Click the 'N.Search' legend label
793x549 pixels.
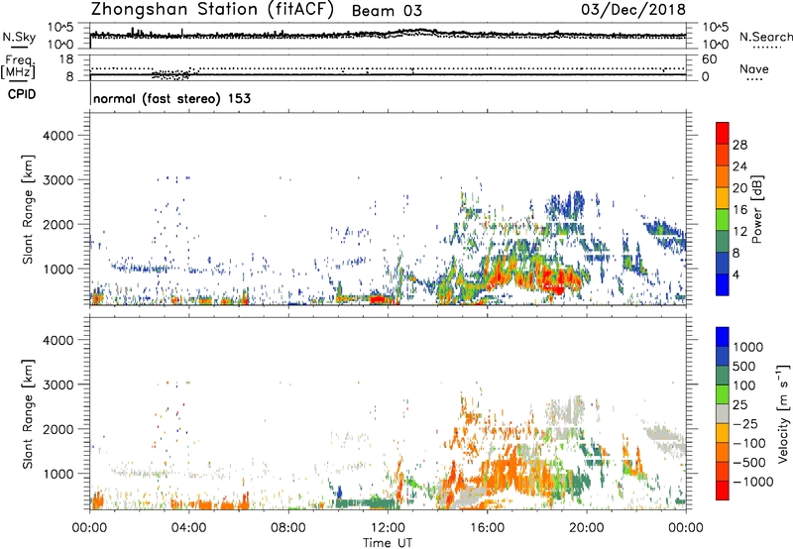click(765, 37)
